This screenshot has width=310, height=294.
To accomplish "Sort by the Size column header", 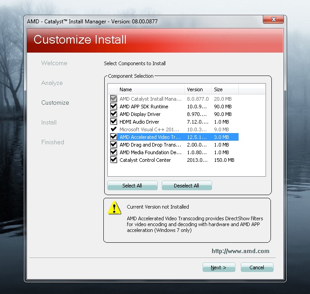I will (225, 89).
